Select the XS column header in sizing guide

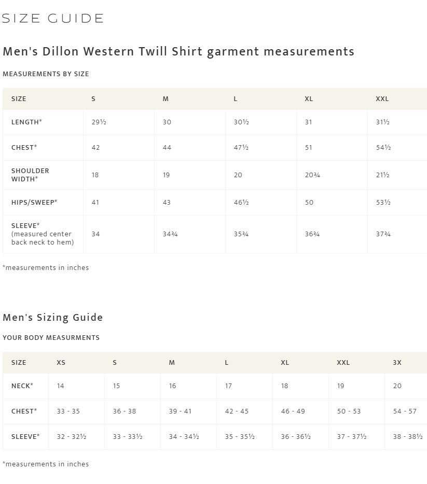[61, 362]
